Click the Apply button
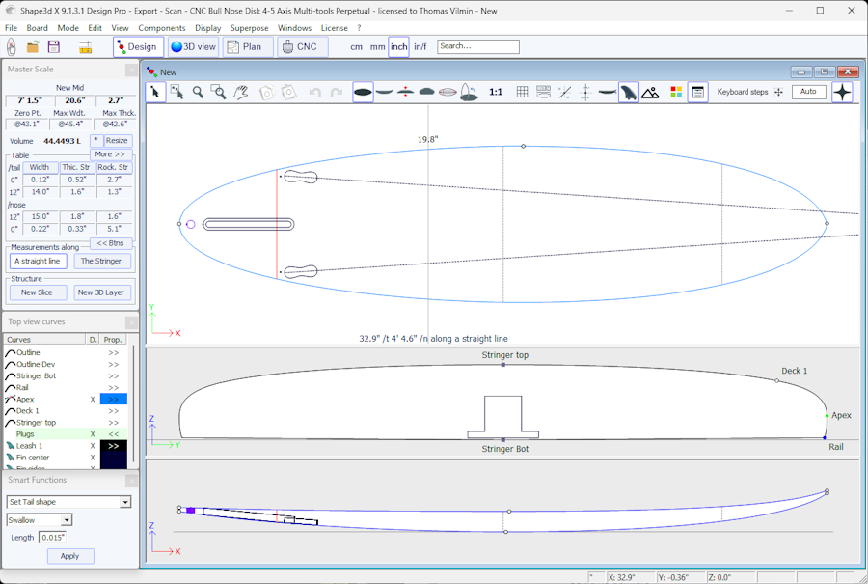Image resolution: width=868 pixels, height=584 pixels. (x=69, y=556)
